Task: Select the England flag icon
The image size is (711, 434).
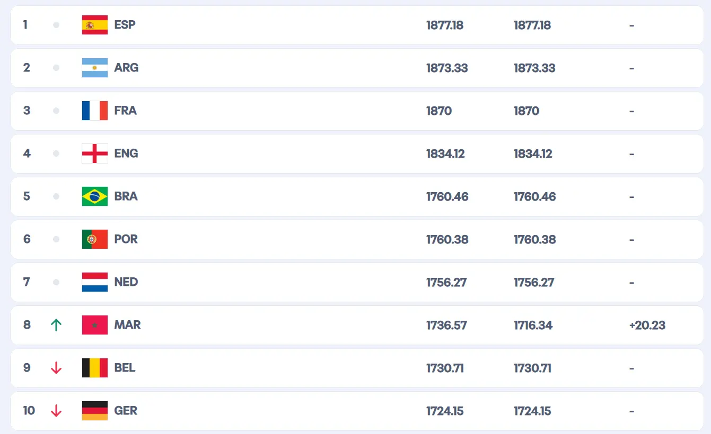Action: [95, 153]
